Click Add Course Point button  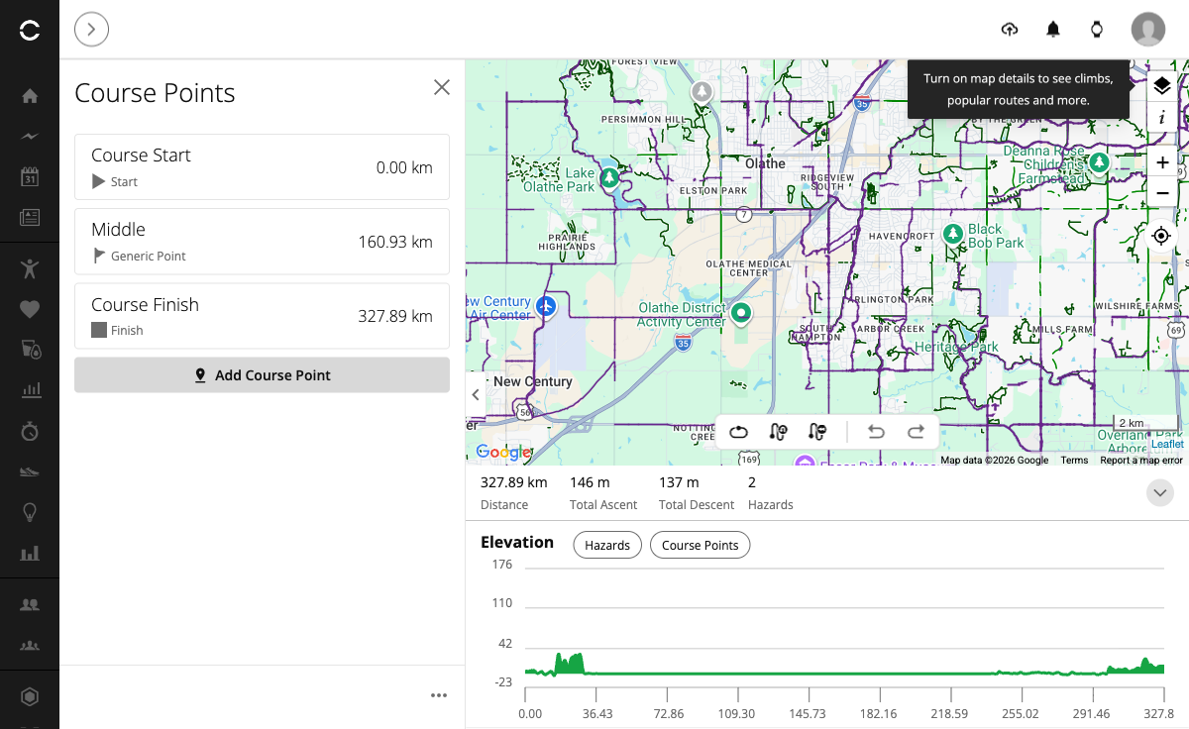[262, 375]
